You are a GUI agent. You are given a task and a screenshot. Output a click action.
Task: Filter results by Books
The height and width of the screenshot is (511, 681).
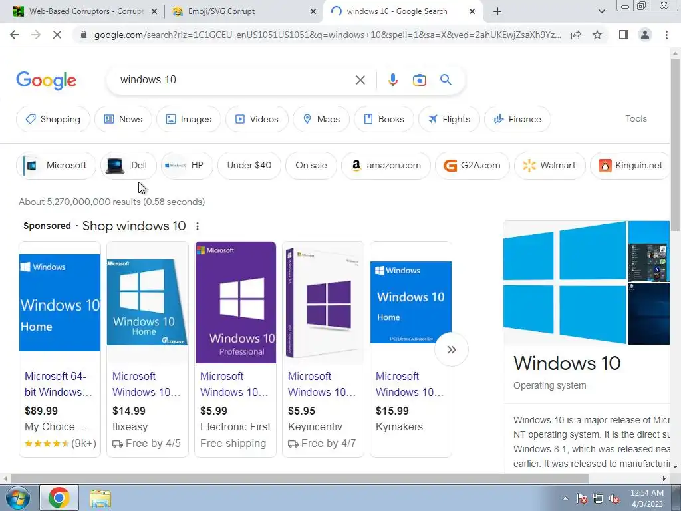(x=384, y=119)
